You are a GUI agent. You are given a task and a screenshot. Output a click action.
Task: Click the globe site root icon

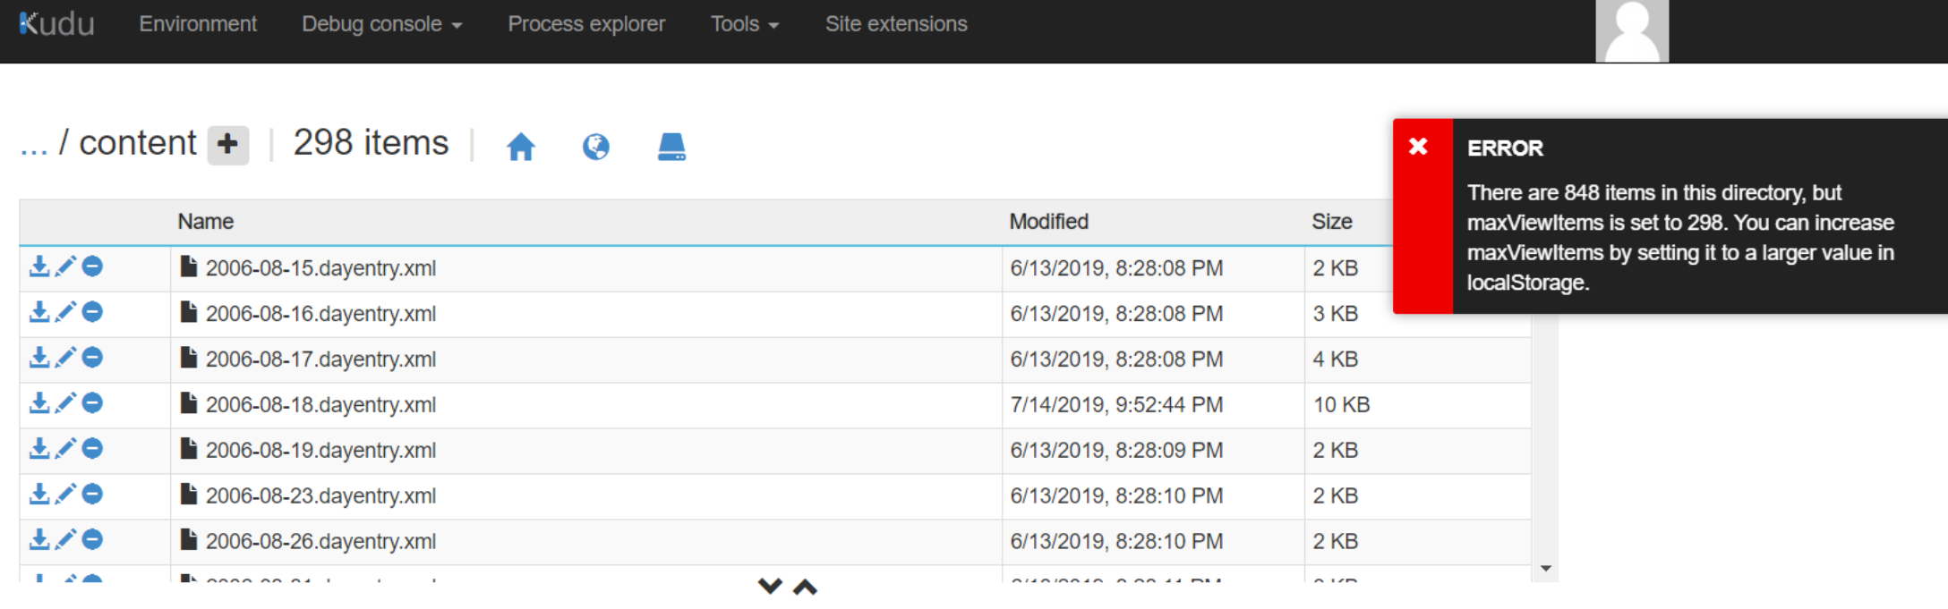[595, 146]
